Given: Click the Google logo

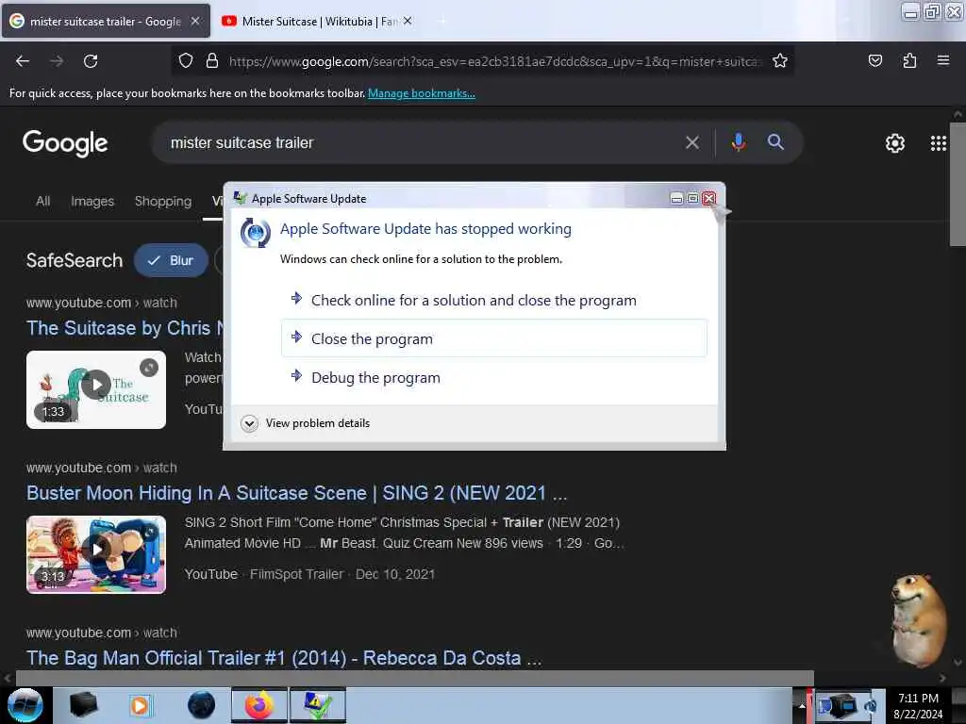Looking at the screenshot, I should pyautogui.click(x=65, y=143).
